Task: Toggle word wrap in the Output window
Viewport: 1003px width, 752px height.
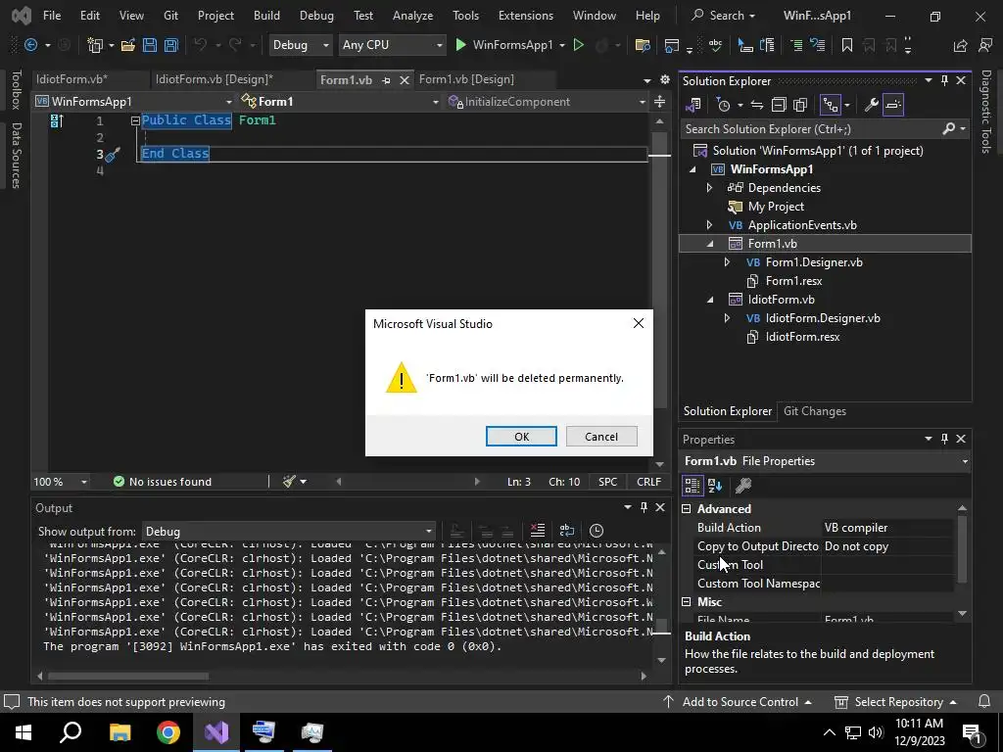Action: (x=567, y=531)
